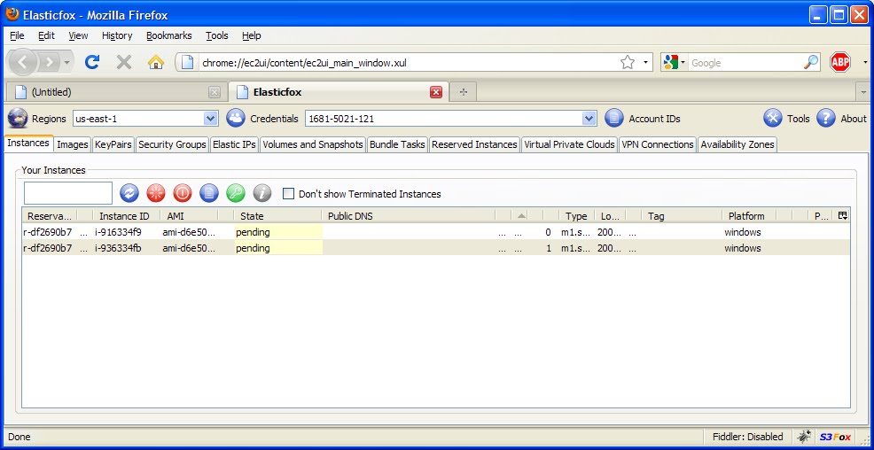Switch to the KeyPairs tab
Viewport: 874px width, 450px height.
tap(113, 144)
